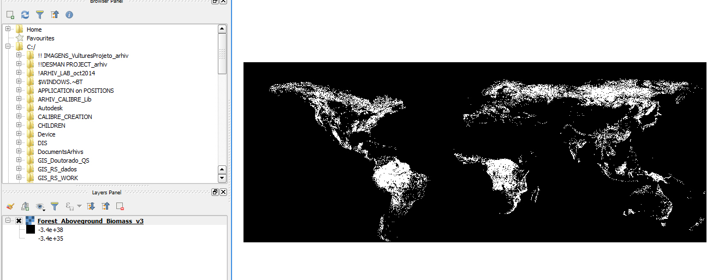The image size is (707, 280).
Task: Click browser tree scrollbar up arrow
Action: point(222,29)
